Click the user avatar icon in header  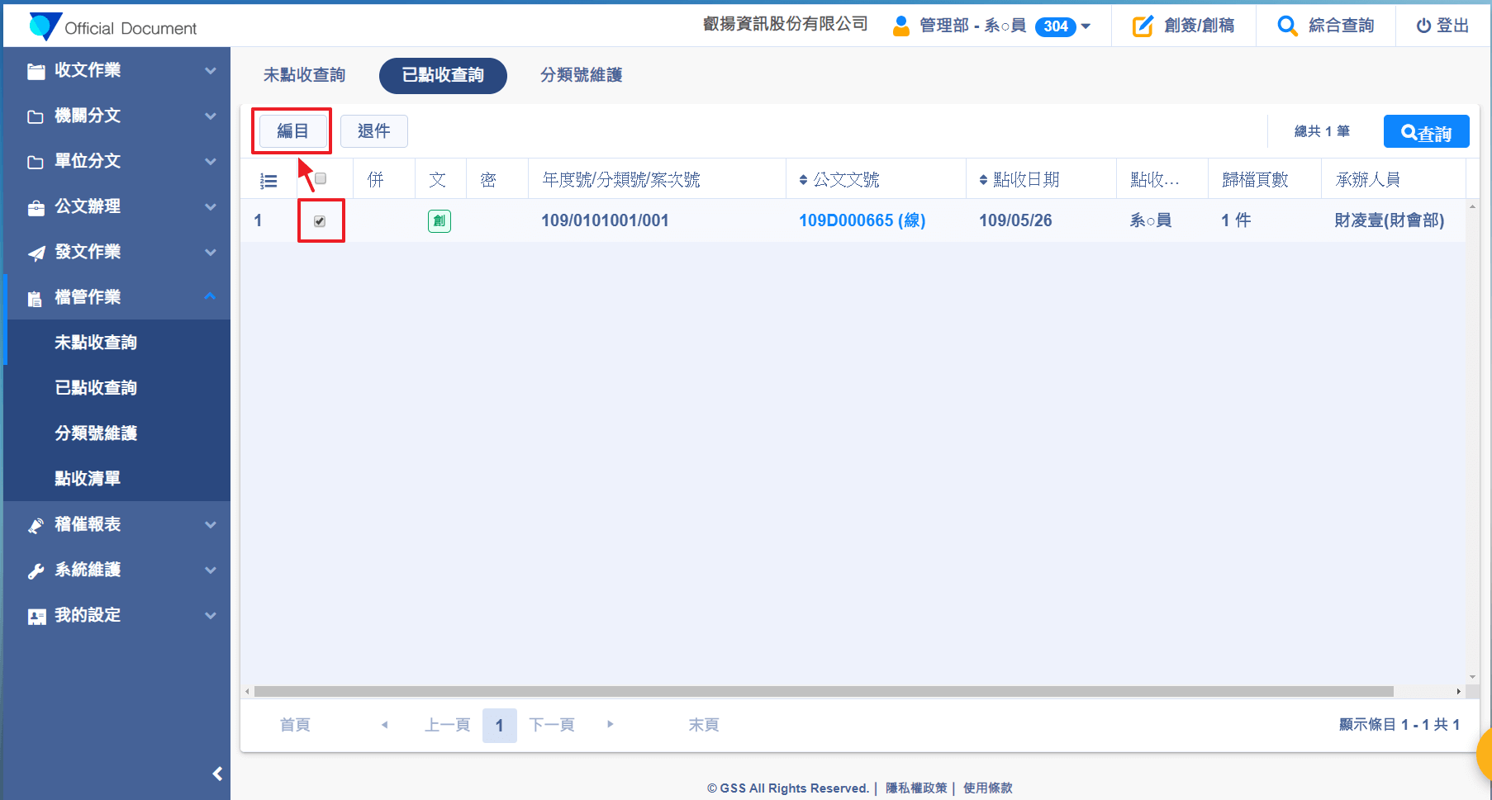[x=900, y=26]
